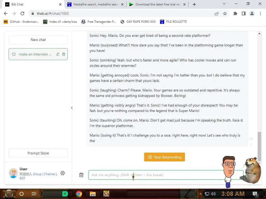The image size is (266, 199).
Task: Open the network tray icon
Action: coord(207,194)
